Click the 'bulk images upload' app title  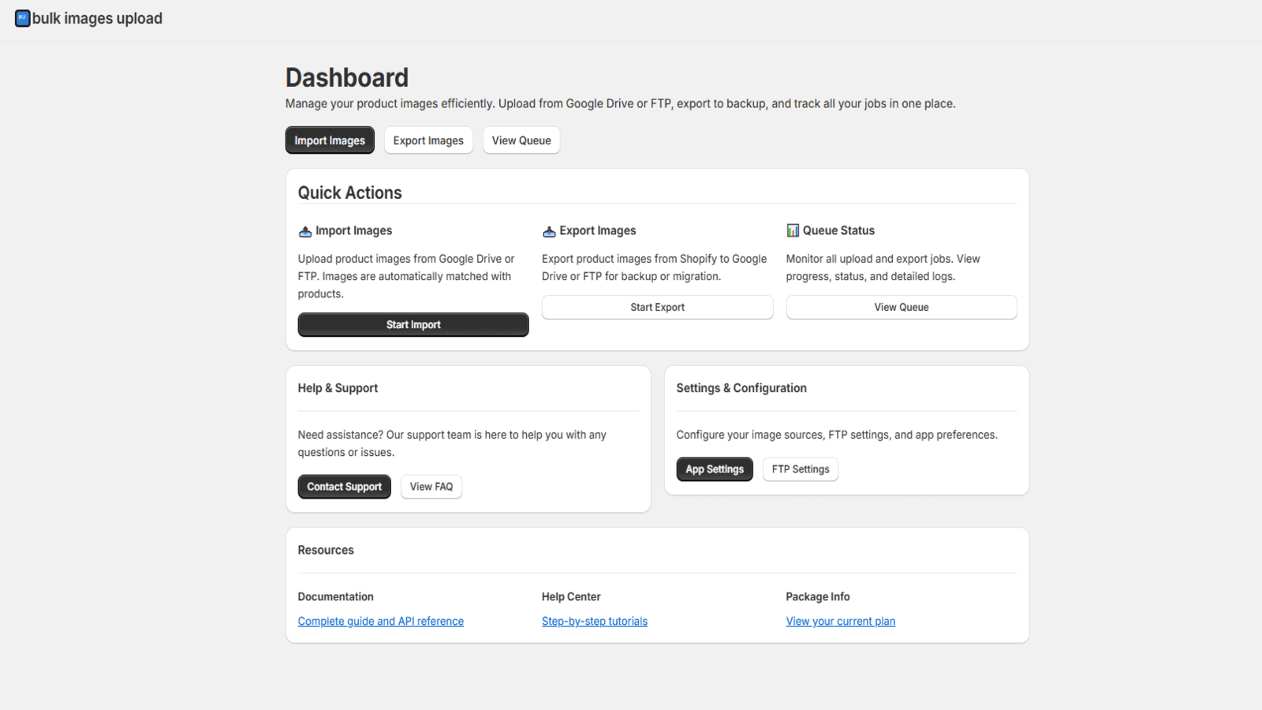point(97,18)
